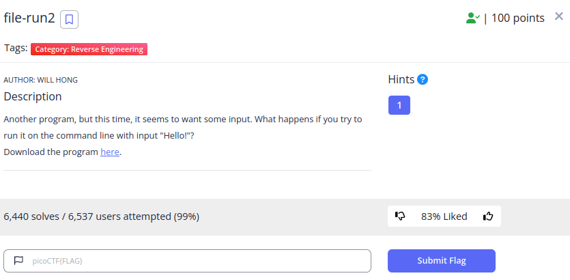Image resolution: width=570 pixels, height=280 pixels.
Task: Click the thumbs down dislike icon
Action: tap(400, 216)
